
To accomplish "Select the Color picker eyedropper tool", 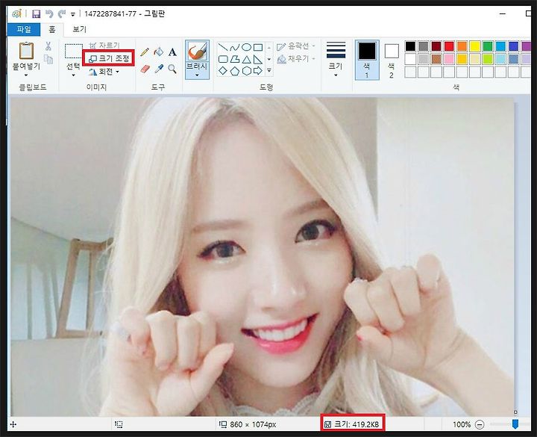I will point(159,69).
